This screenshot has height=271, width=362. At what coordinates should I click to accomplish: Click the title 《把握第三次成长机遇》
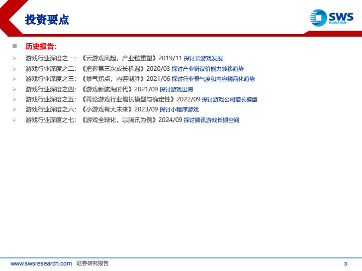(113, 69)
